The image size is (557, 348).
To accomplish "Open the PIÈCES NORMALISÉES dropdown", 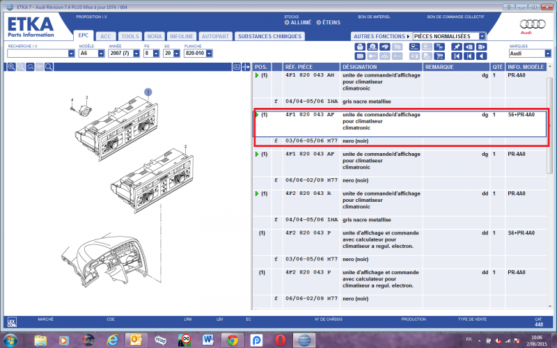I will point(482,36).
